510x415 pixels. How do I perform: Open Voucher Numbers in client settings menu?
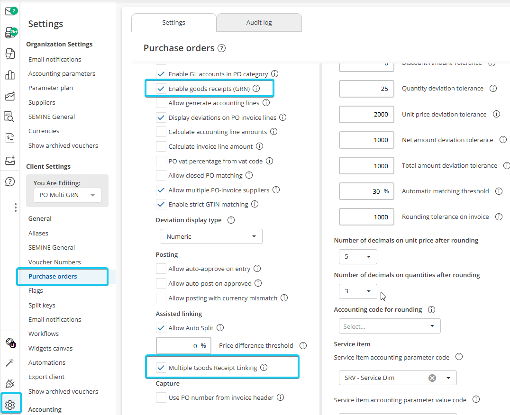point(55,262)
